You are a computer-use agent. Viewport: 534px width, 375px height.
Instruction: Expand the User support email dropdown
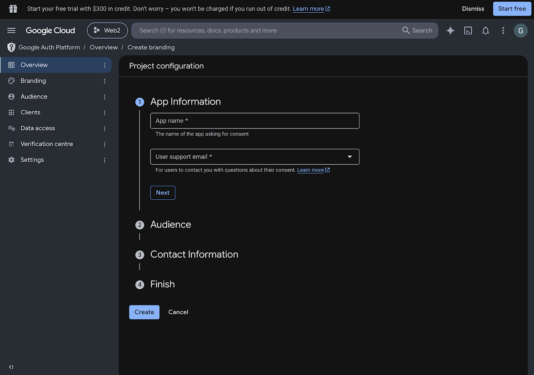pyautogui.click(x=255, y=157)
